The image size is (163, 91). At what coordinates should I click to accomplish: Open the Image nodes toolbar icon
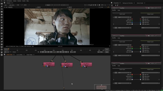[x=2, y=4]
